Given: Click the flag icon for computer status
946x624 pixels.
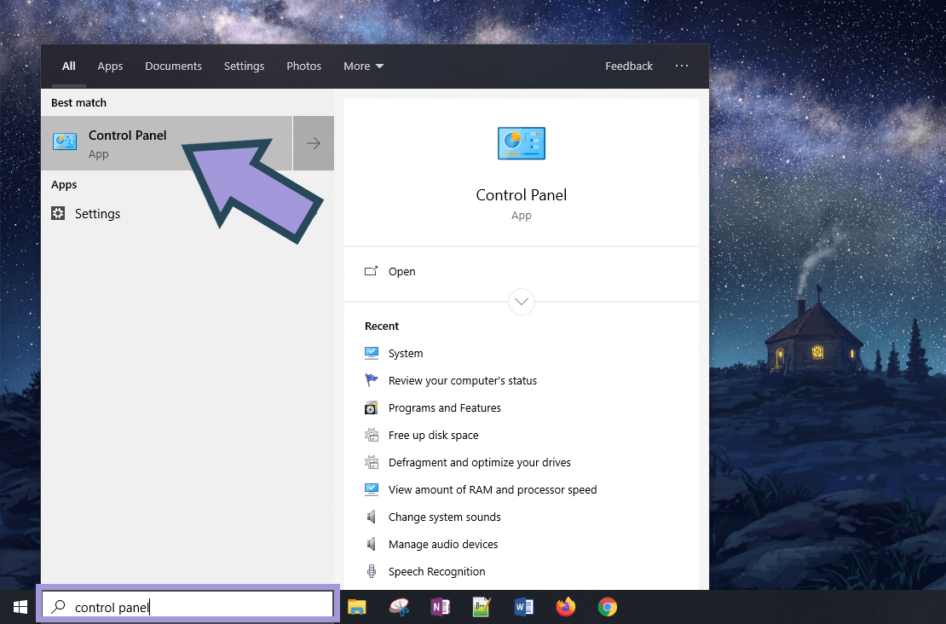Looking at the screenshot, I should click(372, 380).
